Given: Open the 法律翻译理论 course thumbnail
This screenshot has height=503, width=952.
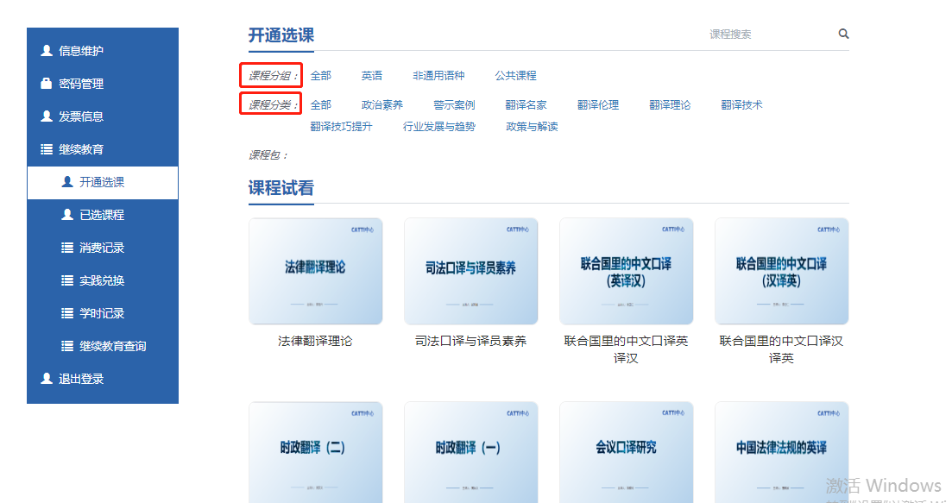Looking at the screenshot, I should click(x=315, y=271).
